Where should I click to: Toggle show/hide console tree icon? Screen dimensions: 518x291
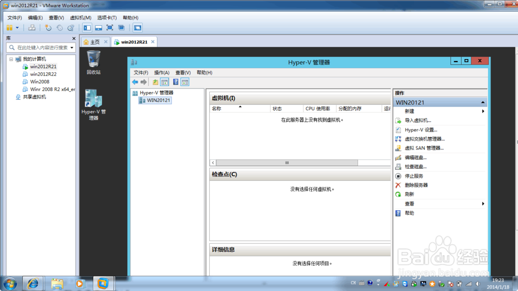point(165,82)
